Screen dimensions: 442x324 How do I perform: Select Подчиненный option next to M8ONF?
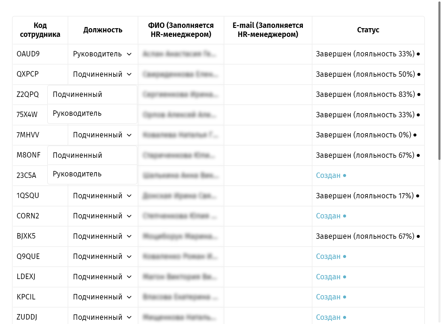point(92,155)
